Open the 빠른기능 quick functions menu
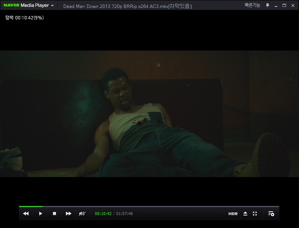The height and width of the screenshot is (228, 299). point(252,5)
